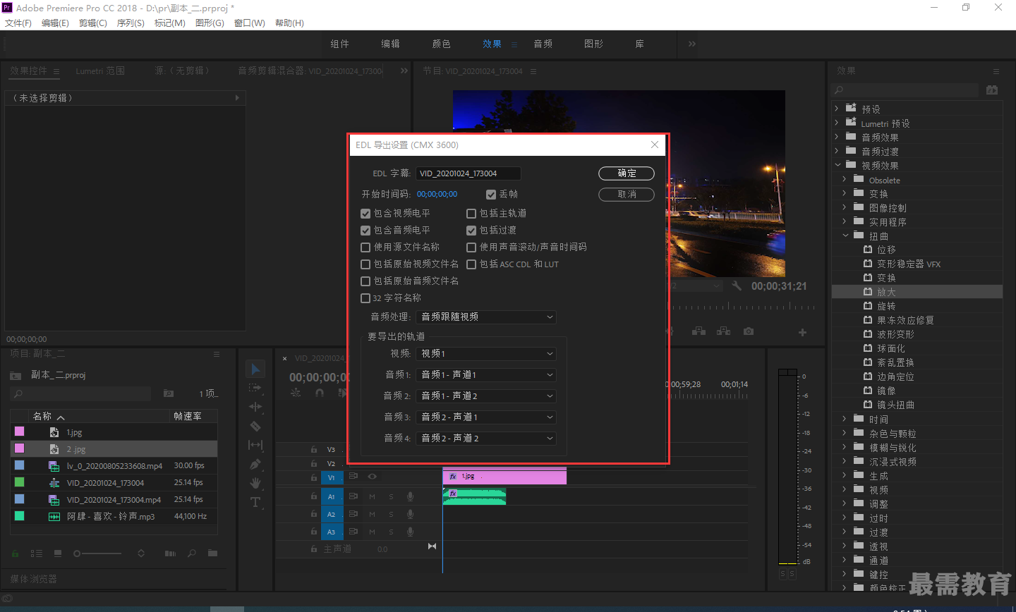The height and width of the screenshot is (612, 1016).
Task: Select the Slip tool
Action: [x=255, y=445]
